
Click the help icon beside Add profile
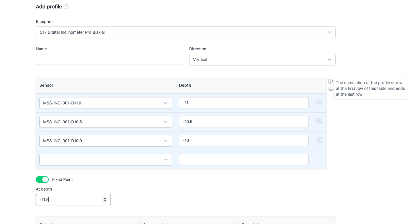[x=66, y=7]
